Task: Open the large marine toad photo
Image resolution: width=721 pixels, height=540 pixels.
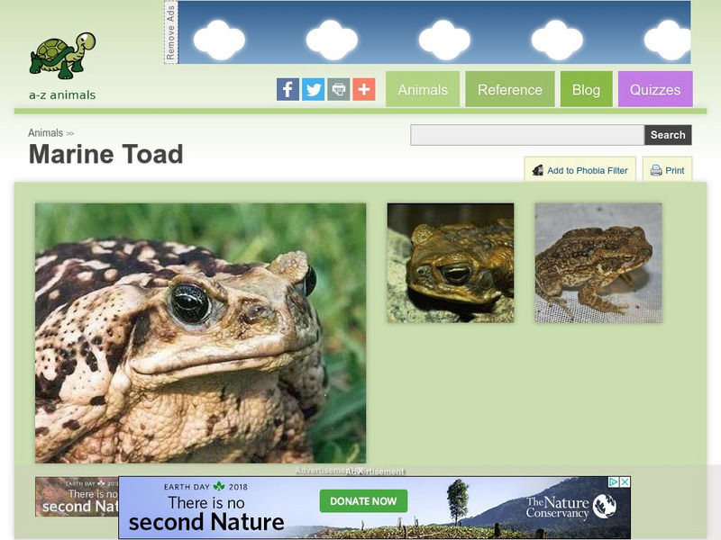Action: 200,333
